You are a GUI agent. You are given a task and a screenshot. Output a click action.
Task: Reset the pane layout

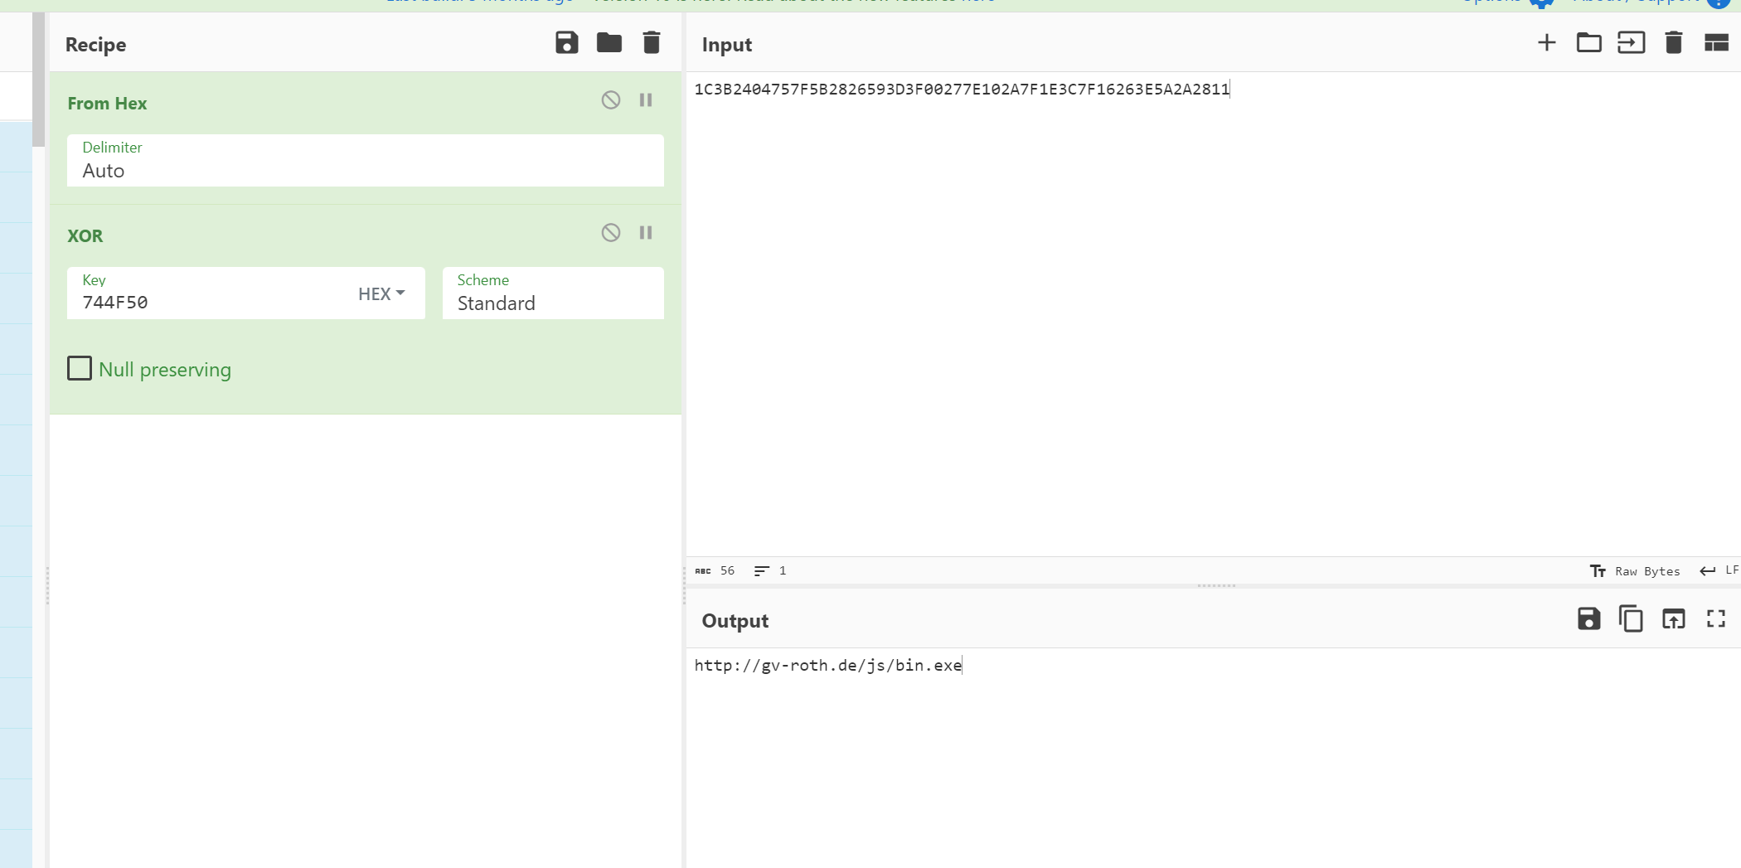[x=1715, y=43]
